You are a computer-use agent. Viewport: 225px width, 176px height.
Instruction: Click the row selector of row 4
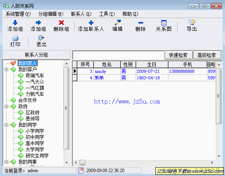click(x=75, y=78)
